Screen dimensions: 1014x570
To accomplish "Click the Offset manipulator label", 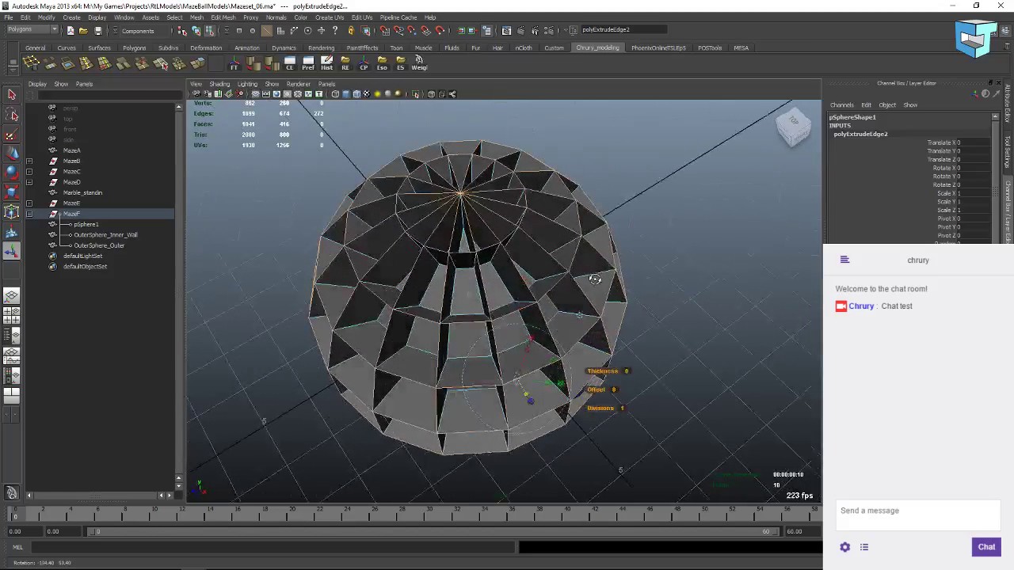I will (596, 389).
